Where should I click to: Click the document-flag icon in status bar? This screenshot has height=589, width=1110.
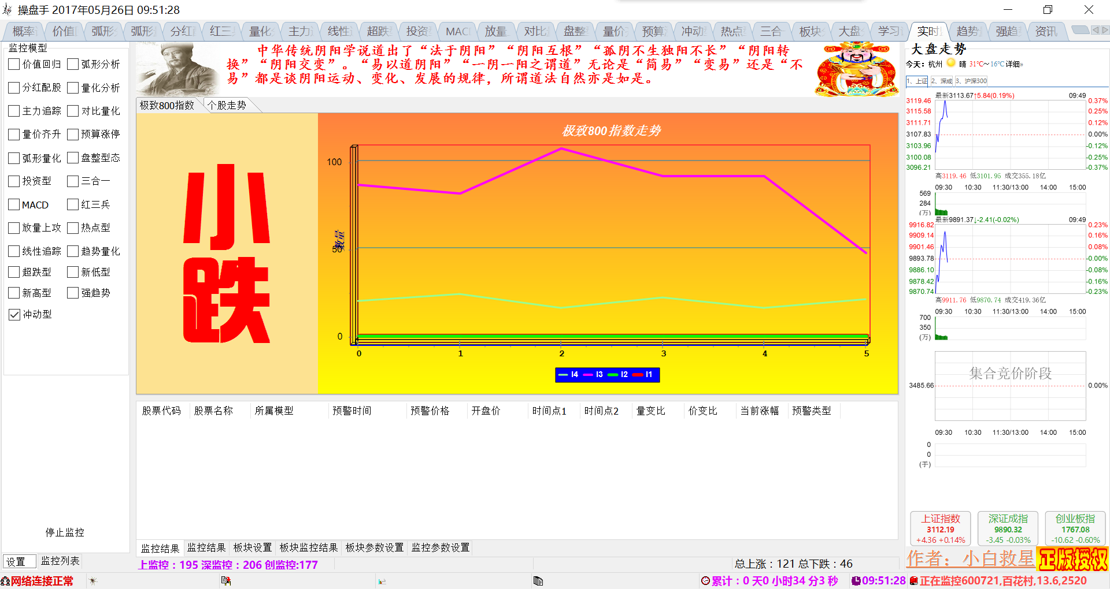(226, 581)
